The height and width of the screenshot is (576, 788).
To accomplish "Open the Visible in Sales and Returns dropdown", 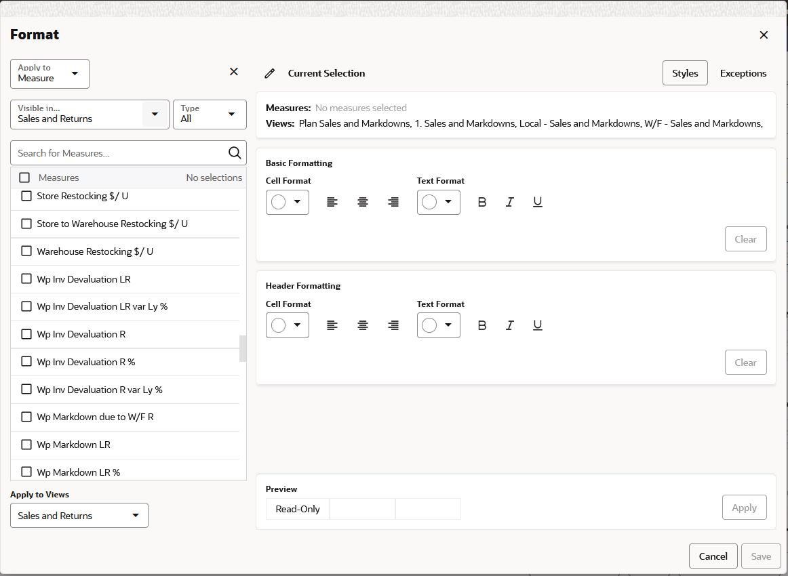I will click(x=90, y=115).
